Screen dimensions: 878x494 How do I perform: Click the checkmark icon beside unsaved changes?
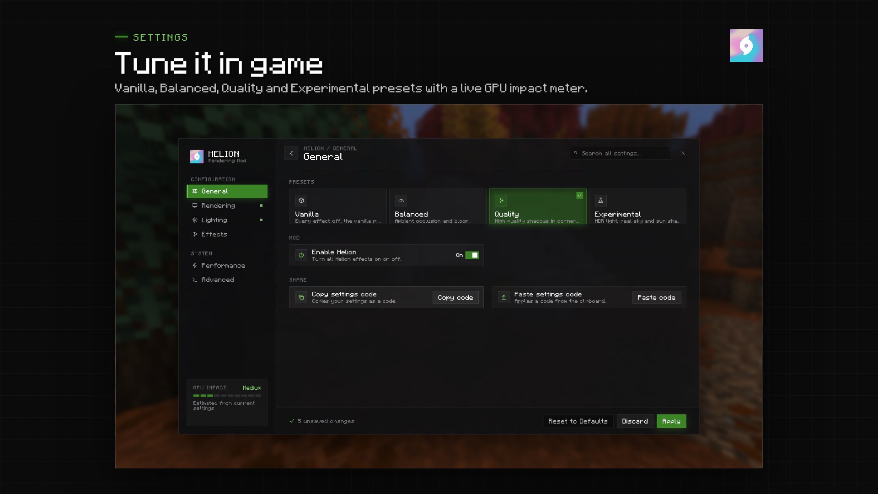[292, 421]
